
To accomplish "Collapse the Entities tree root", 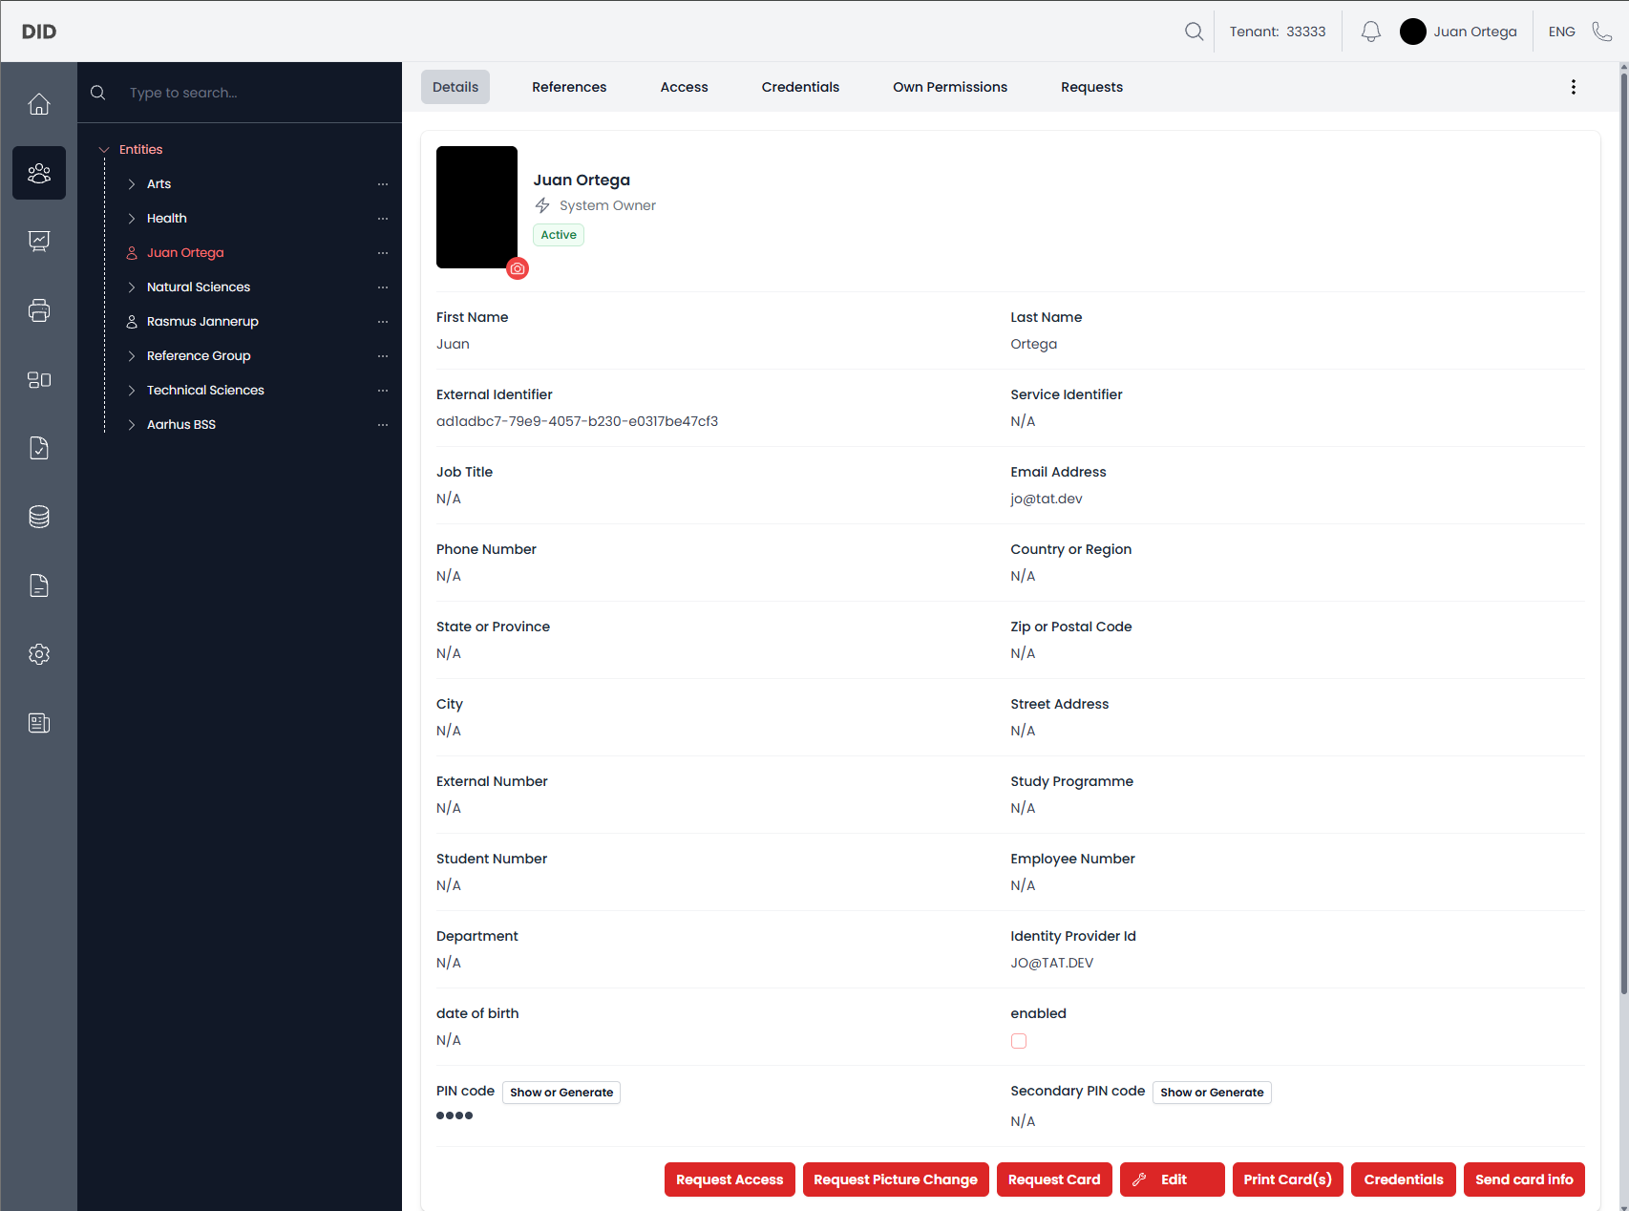I will (x=104, y=150).
